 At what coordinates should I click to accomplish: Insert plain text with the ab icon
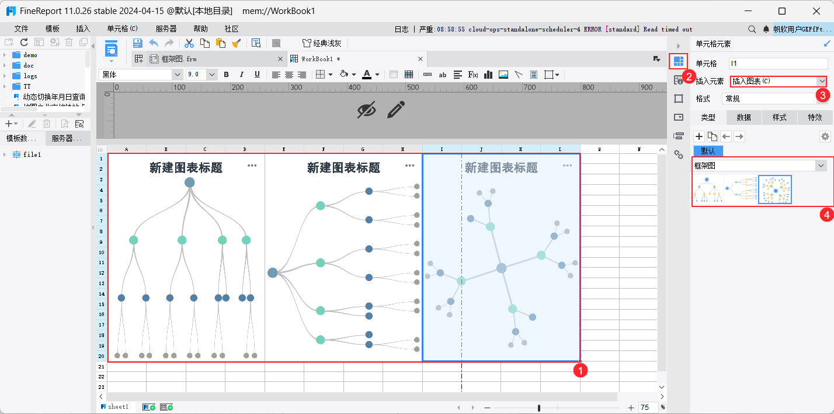click(443, 75)
